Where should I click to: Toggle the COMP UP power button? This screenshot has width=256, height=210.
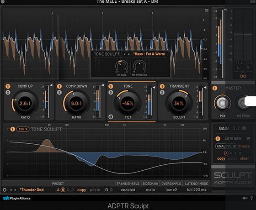(8, 86)
